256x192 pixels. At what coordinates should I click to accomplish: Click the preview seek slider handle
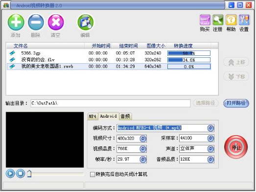29,173
